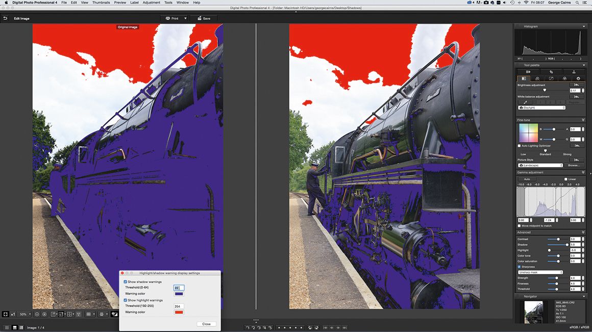
Task: Zoom out using the minus magnifier icon
Action: pyautogui.click(x=37, y=314)
